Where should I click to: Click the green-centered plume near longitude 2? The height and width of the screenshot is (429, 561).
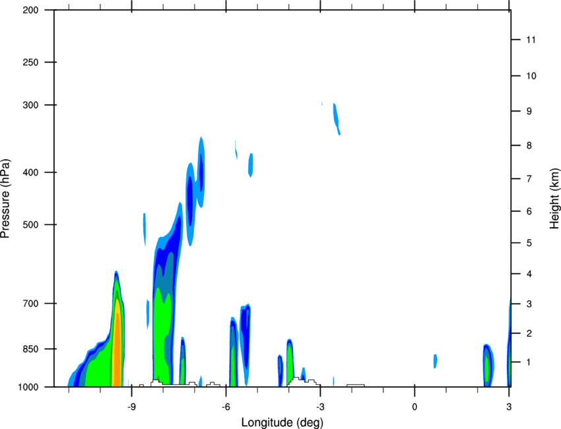pos(488,366)
